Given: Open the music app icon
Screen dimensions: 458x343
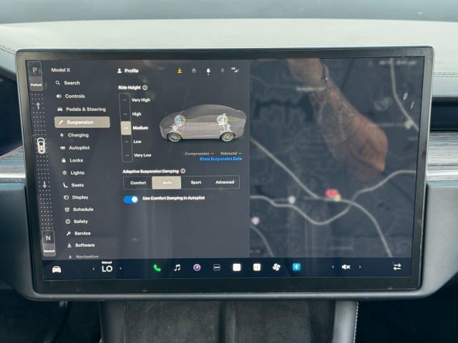Looking at the screenshot, I should pyautogui.click(x=177, y=267).
